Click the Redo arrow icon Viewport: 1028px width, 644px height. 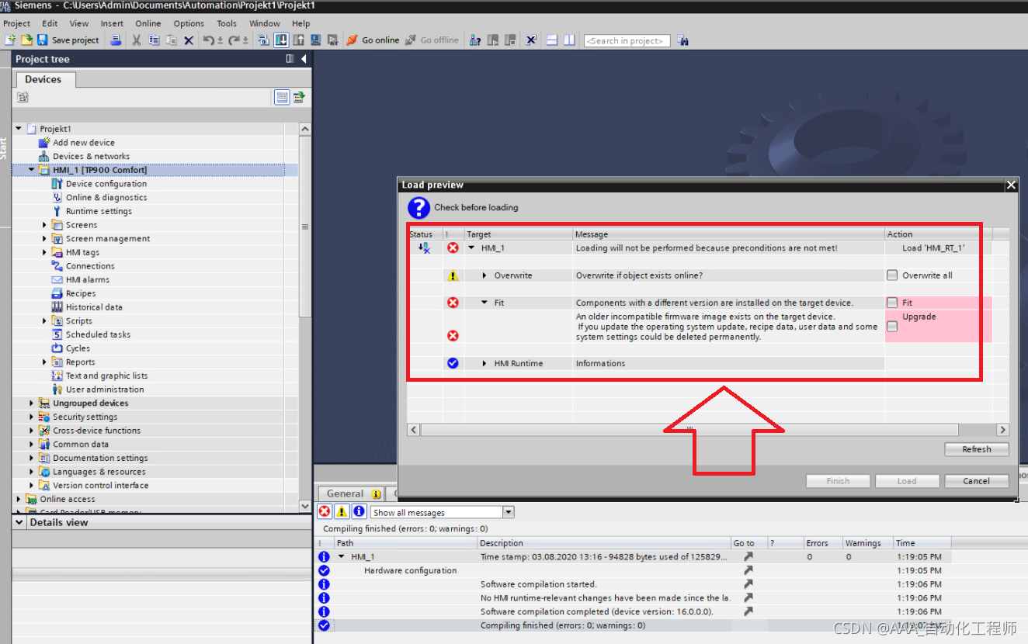234,40
